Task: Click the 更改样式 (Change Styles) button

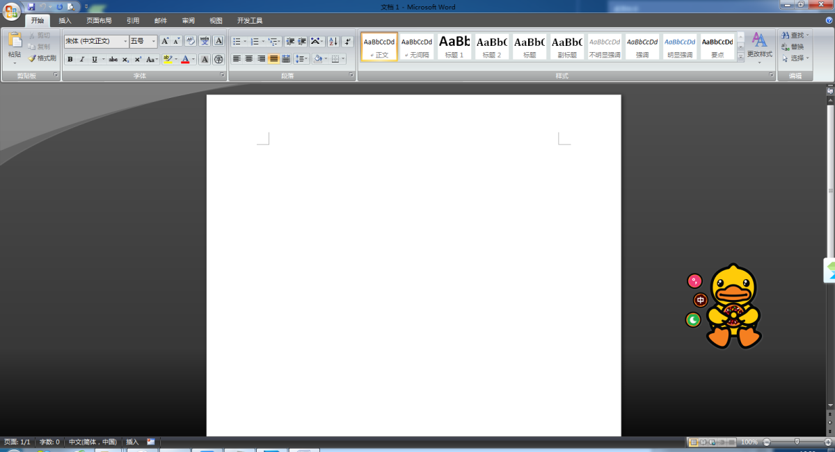Action: coord(759,46)
